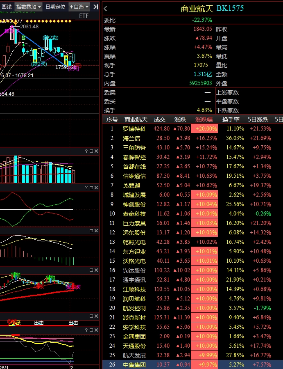The width and height of the screenshot is (283, 369).
Task: Select stock row 泰豪科技
Action: pyautogui.click(x=192, y=214)
